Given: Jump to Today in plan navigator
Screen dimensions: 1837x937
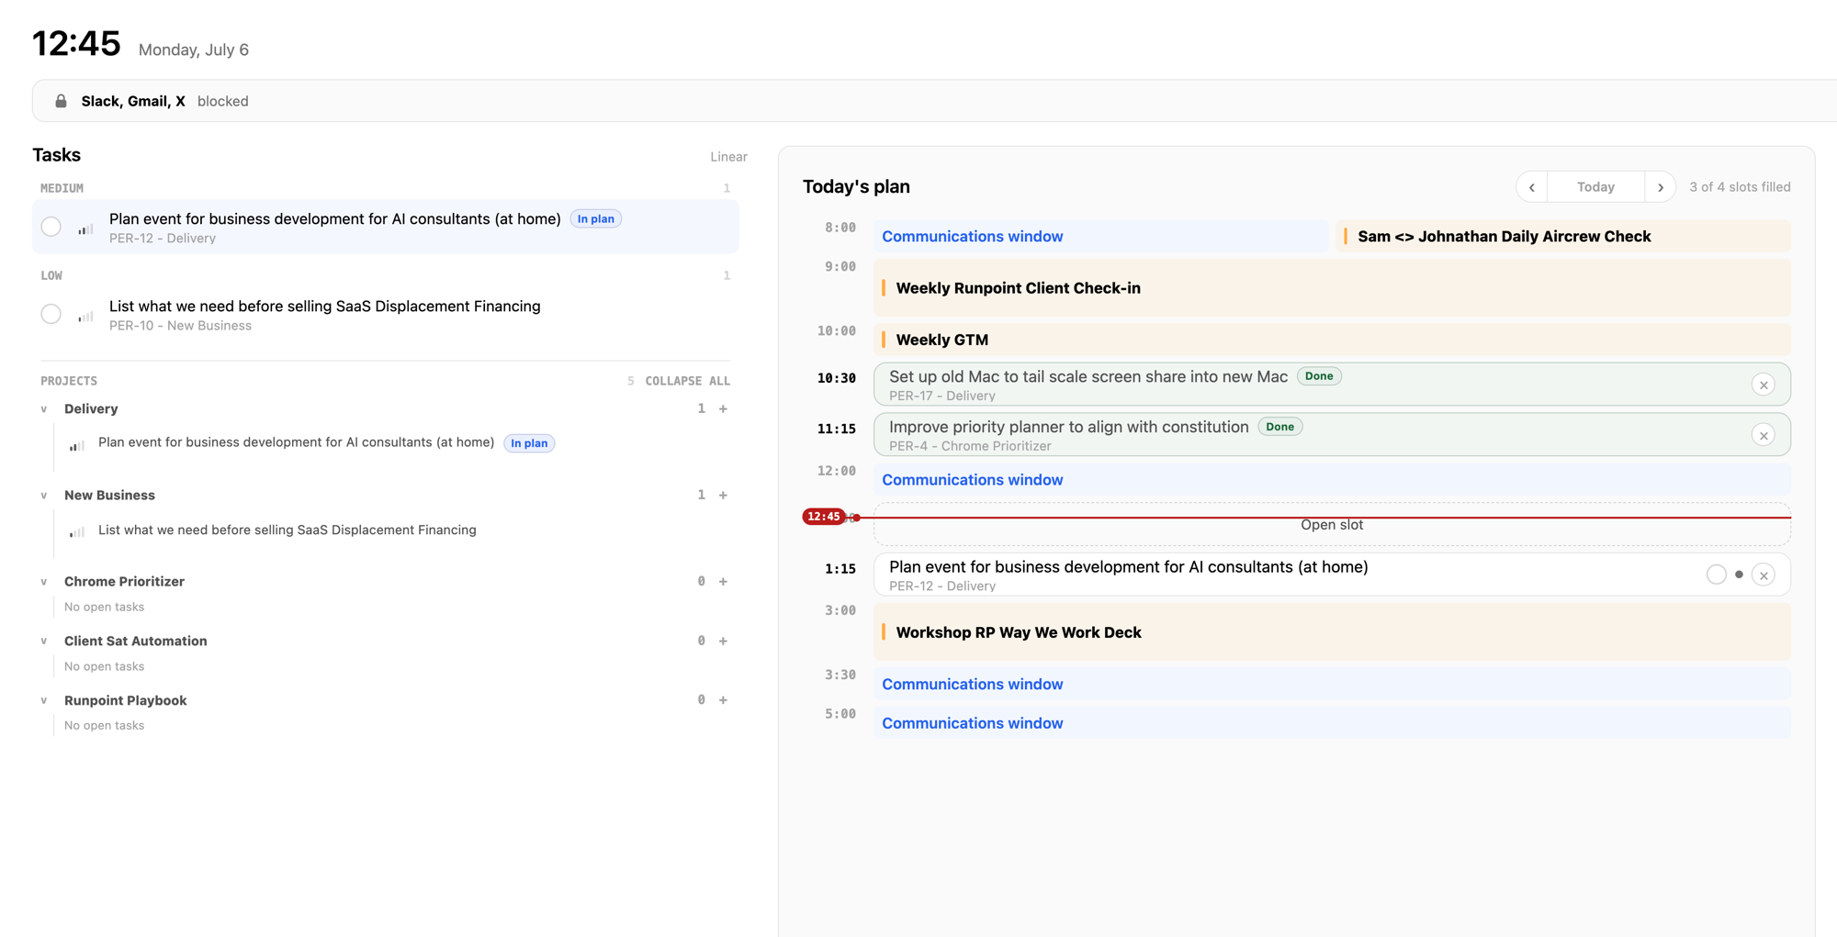Looking at the screenshot, I should (x=1595, y=187).
